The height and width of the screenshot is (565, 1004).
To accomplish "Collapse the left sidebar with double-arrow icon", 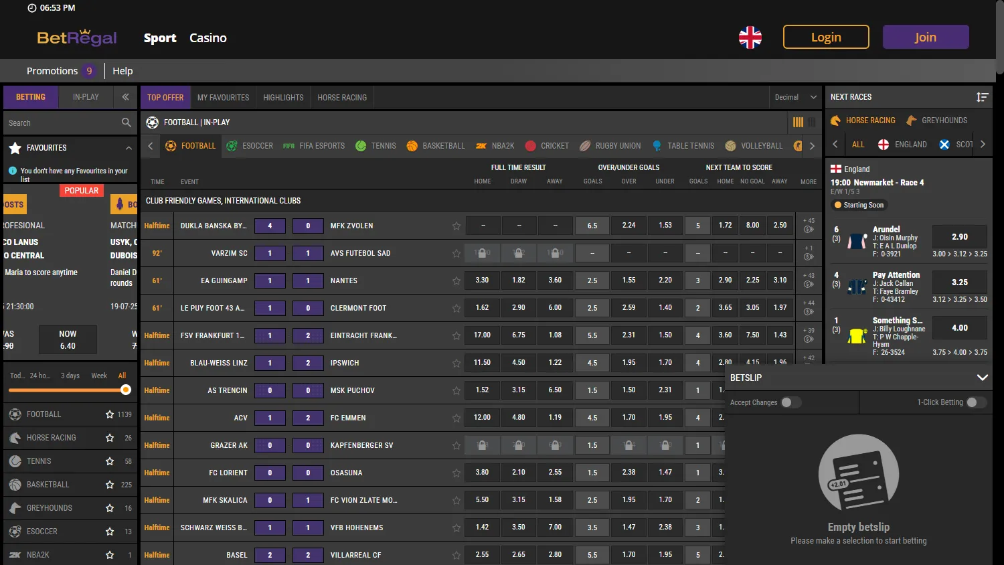I will (x=125, y=97).
